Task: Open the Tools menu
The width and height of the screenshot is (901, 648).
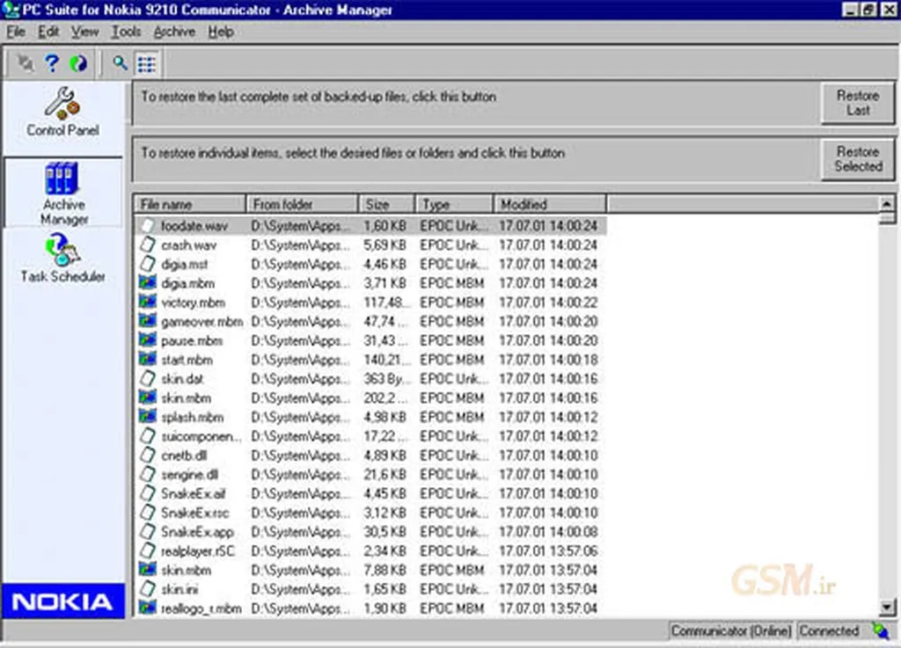Action: pos(126,32)
